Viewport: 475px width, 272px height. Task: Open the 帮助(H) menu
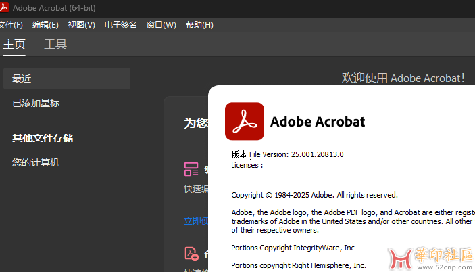tap(199, 25)
